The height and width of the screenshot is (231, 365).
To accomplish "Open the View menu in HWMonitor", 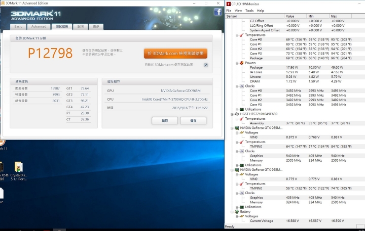I will point(238,11).
